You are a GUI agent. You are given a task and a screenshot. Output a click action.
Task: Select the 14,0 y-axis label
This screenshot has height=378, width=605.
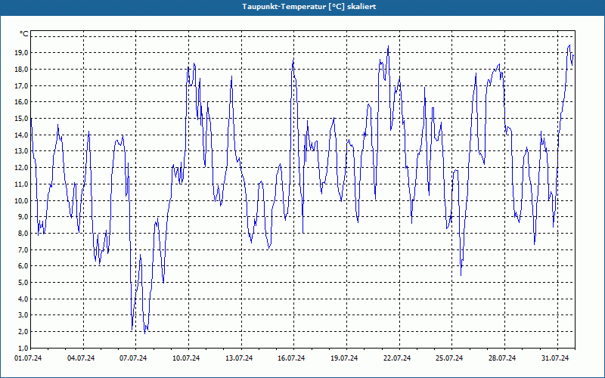(x=22, y=135)
